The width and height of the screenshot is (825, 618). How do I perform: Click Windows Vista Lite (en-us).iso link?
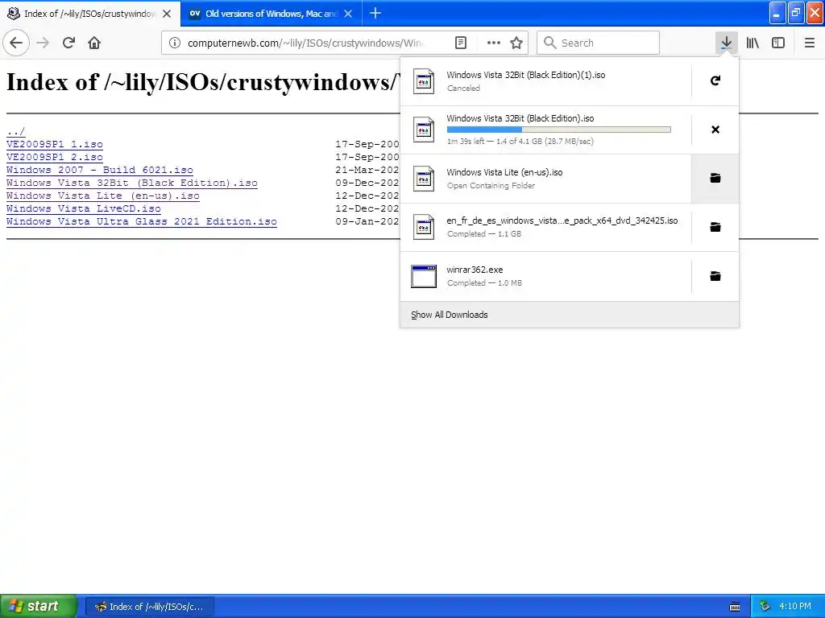tap(103, 196)
